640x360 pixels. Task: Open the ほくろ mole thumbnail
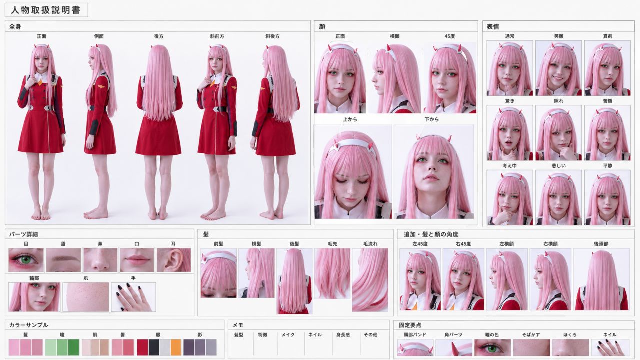tap(570, 347)
